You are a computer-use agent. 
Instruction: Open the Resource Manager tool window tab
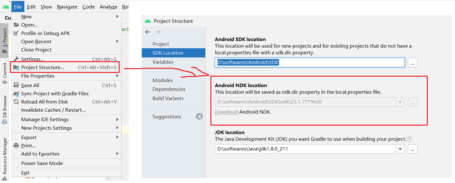point(4,158)
